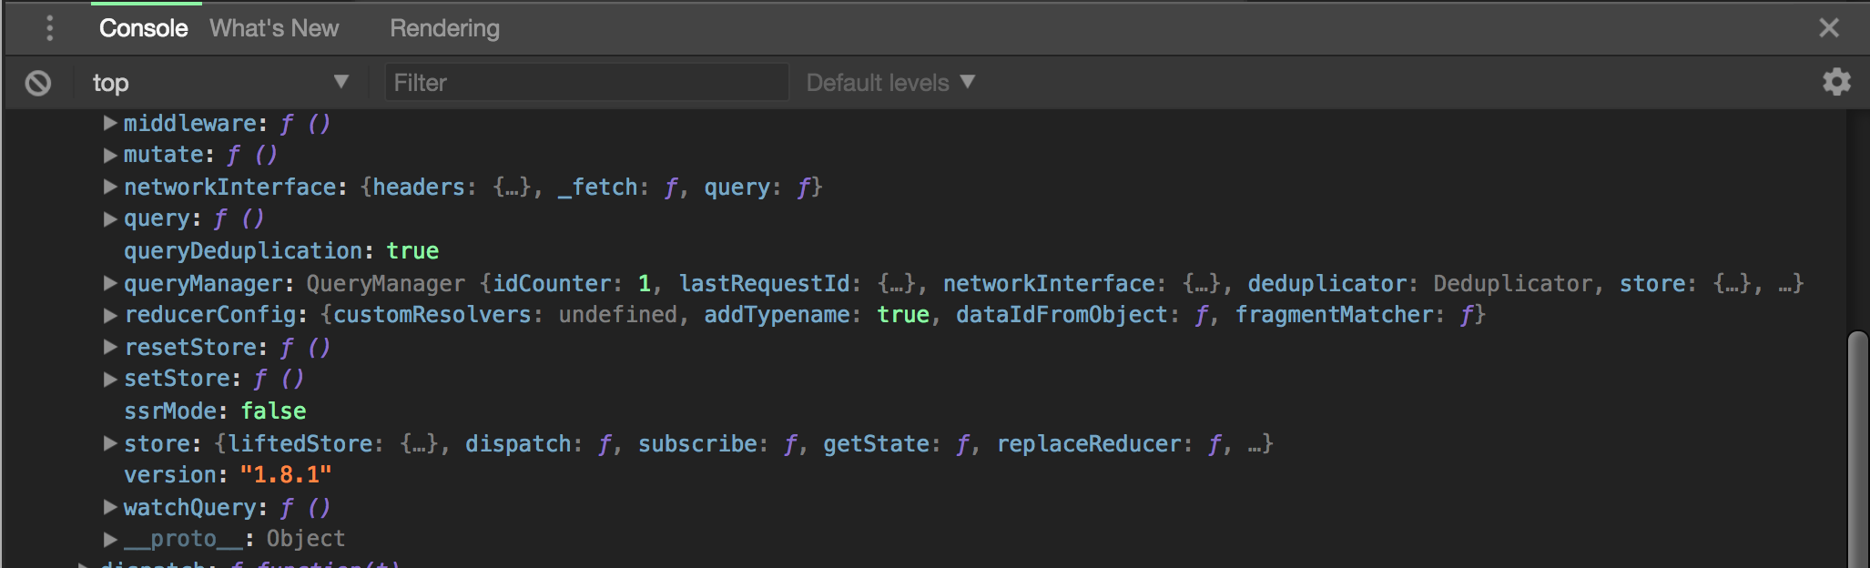The width and height of the screenshot is (1870, 568).
Task: Click the dataIdFromObject key text
Action: tap(1062, 315)
